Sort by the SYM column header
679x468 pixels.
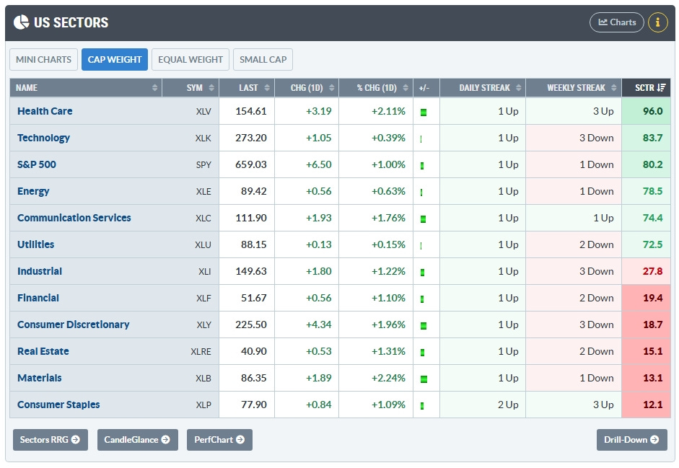tap(190, 88)
